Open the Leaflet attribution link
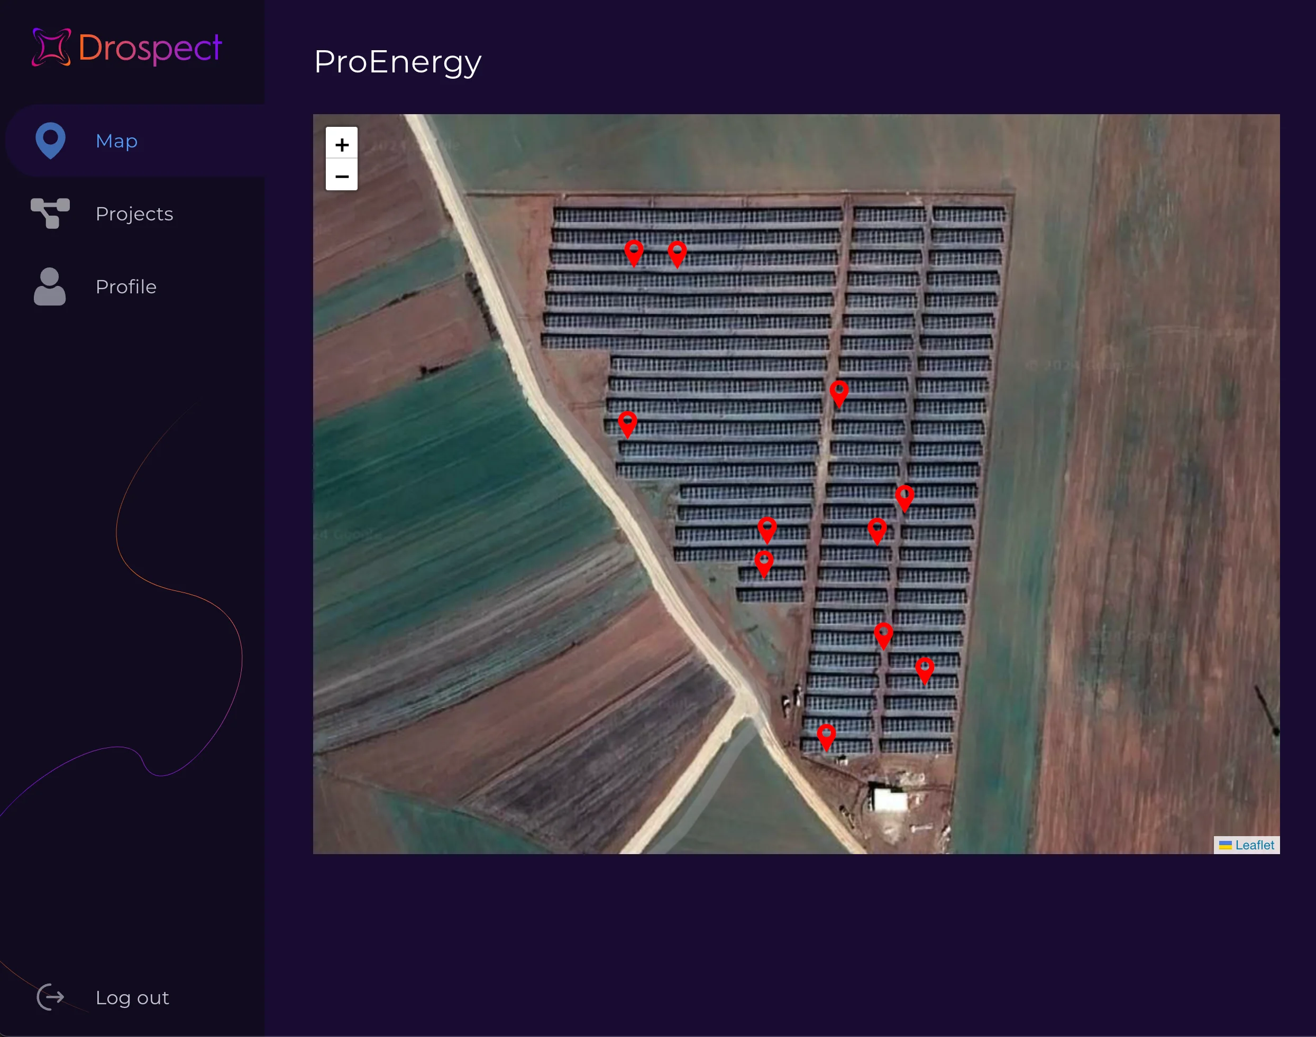The width and height of the screenshot is (1316, 1037). 1255,845
